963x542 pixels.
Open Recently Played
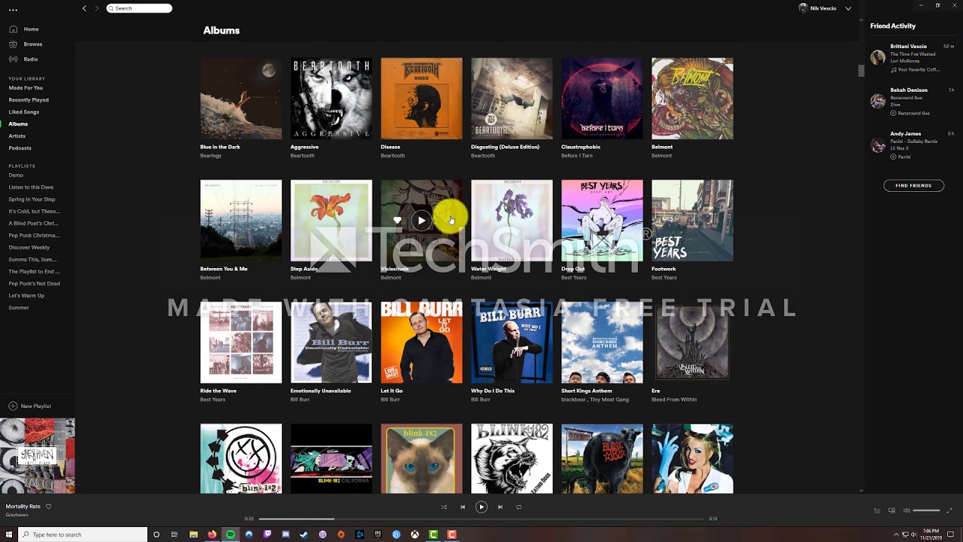(29, 100)
